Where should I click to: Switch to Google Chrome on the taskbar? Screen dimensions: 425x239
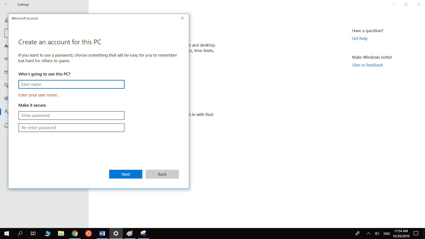click(75, 233)
